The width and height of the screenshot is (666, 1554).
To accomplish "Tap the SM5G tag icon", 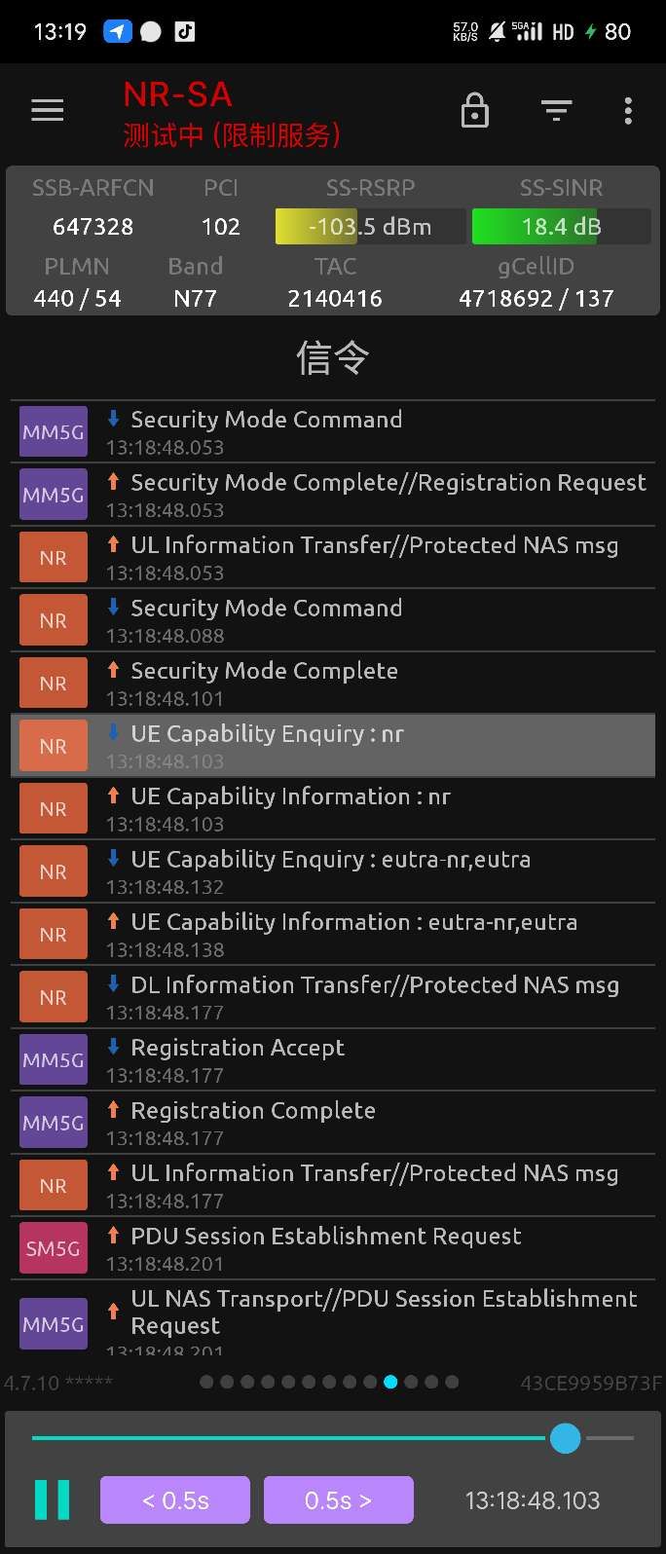I will (54, 1248).
